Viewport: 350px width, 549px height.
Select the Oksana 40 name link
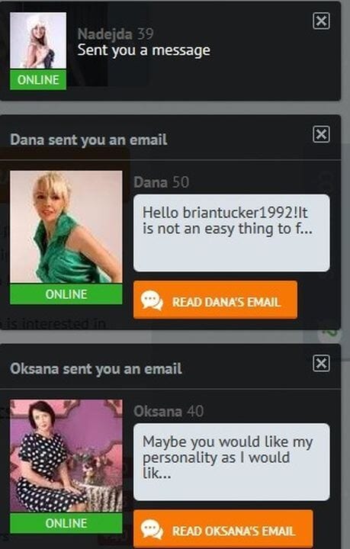(x=169, y=412)
